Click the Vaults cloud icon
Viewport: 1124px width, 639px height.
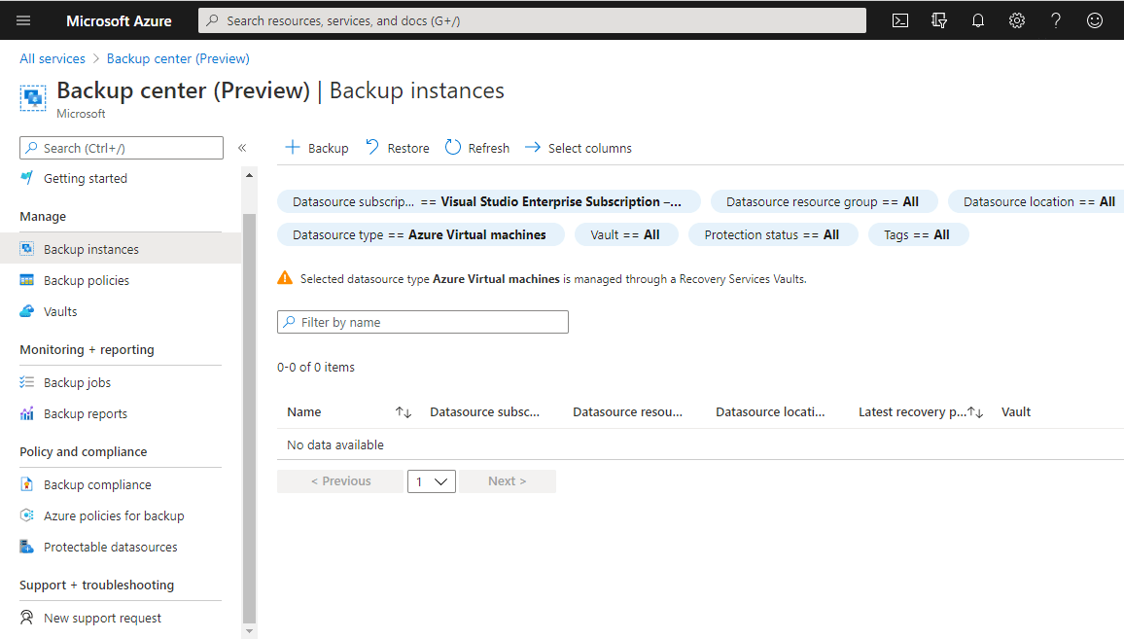click(26, 311)
